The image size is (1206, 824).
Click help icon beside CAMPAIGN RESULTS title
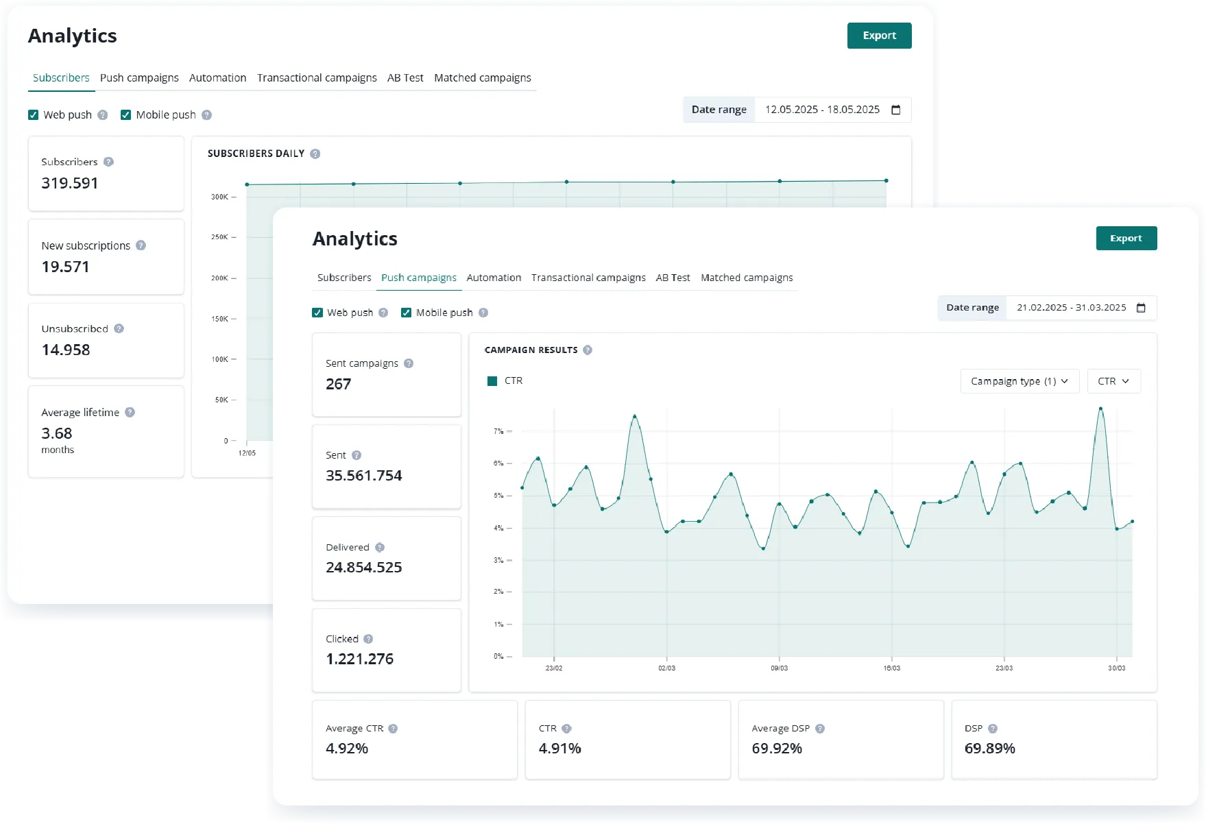click(x=588, y=350)
